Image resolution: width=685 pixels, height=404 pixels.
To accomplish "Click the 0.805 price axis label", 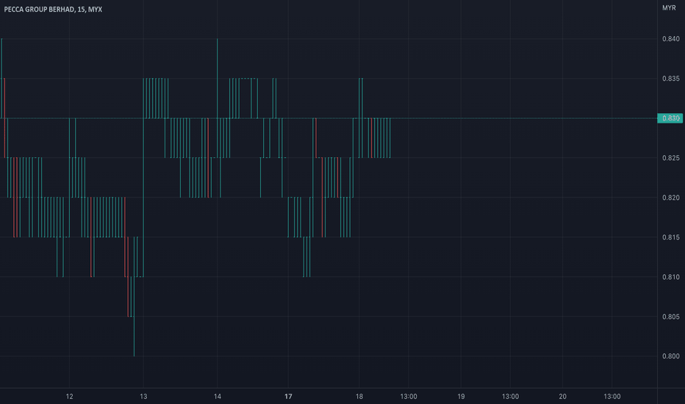I will tap(670, 317).
